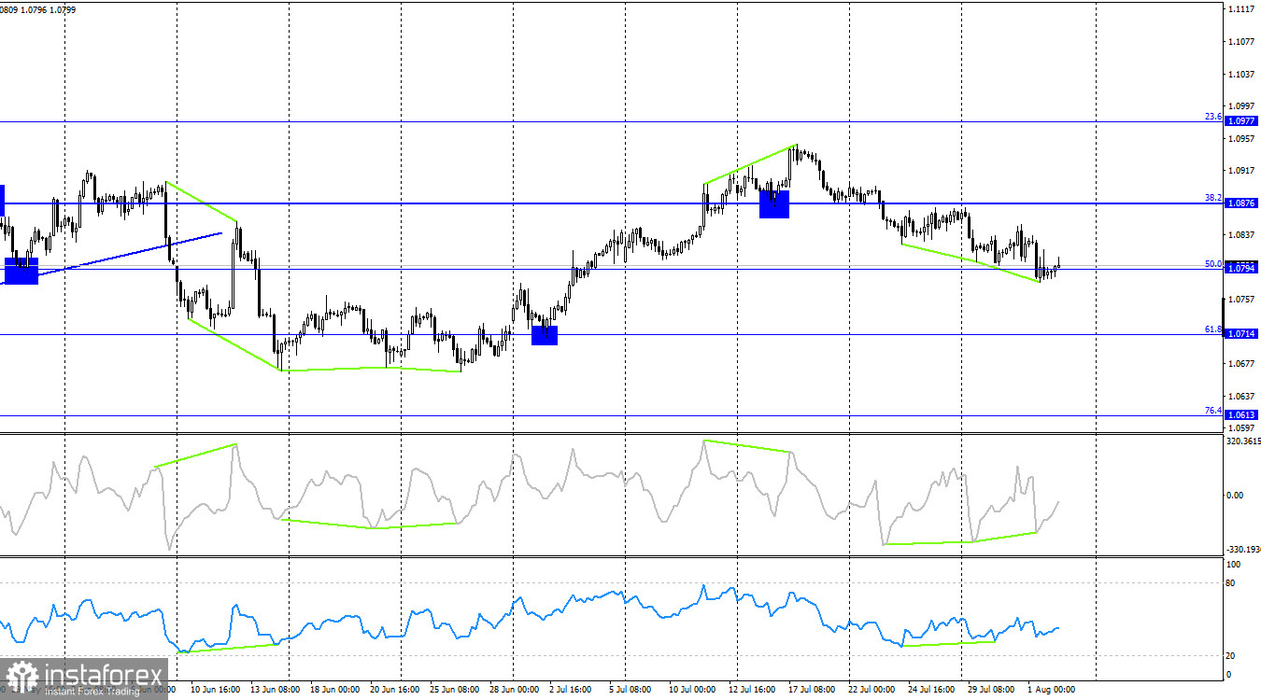Click the 100 level on RSI scale
The width and height of the screenshot is (1261, 700).
[x=1234, y=565]
